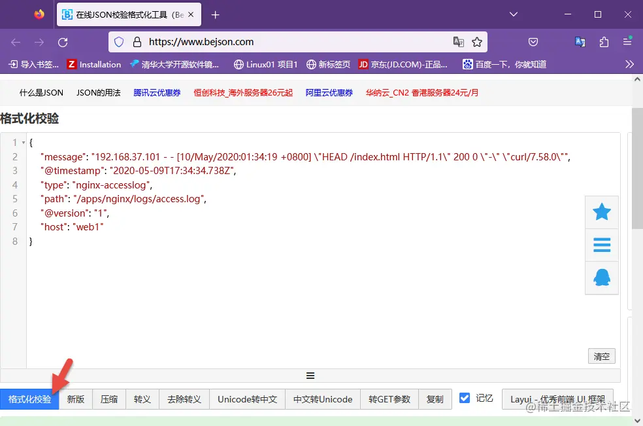The height and width of the screenshot is (426, 643).
Task: Click the Pocket save icon
Action: pyautogui.click(x=533, y=41)
